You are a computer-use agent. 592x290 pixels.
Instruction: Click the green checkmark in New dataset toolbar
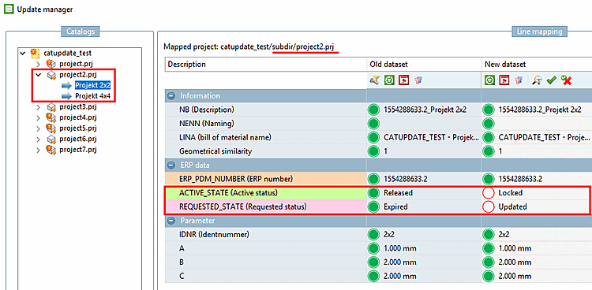[x=552, y=80]
